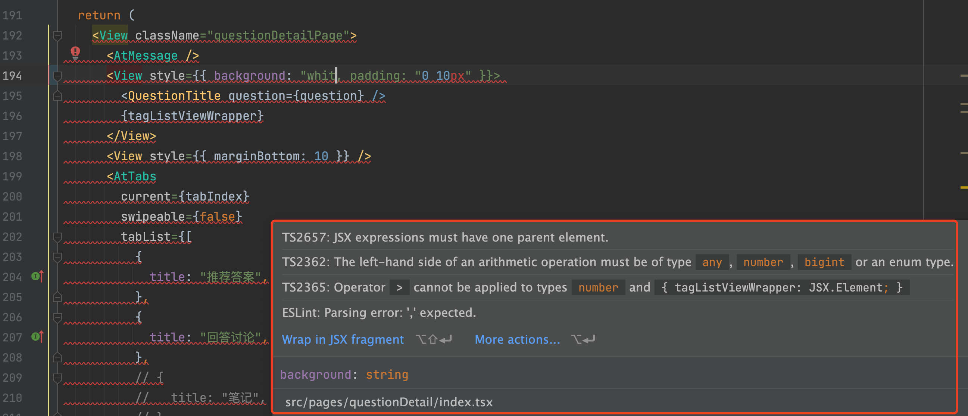Collapse the View block at line 192
The image size is (968, 416).
(x=57, y=36)
